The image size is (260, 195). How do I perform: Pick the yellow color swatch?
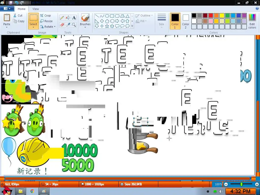tap(222, 15)
